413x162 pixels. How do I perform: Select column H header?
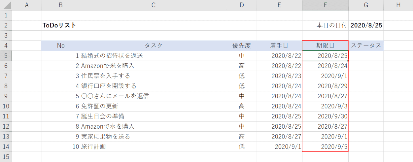tap(398, 5)
